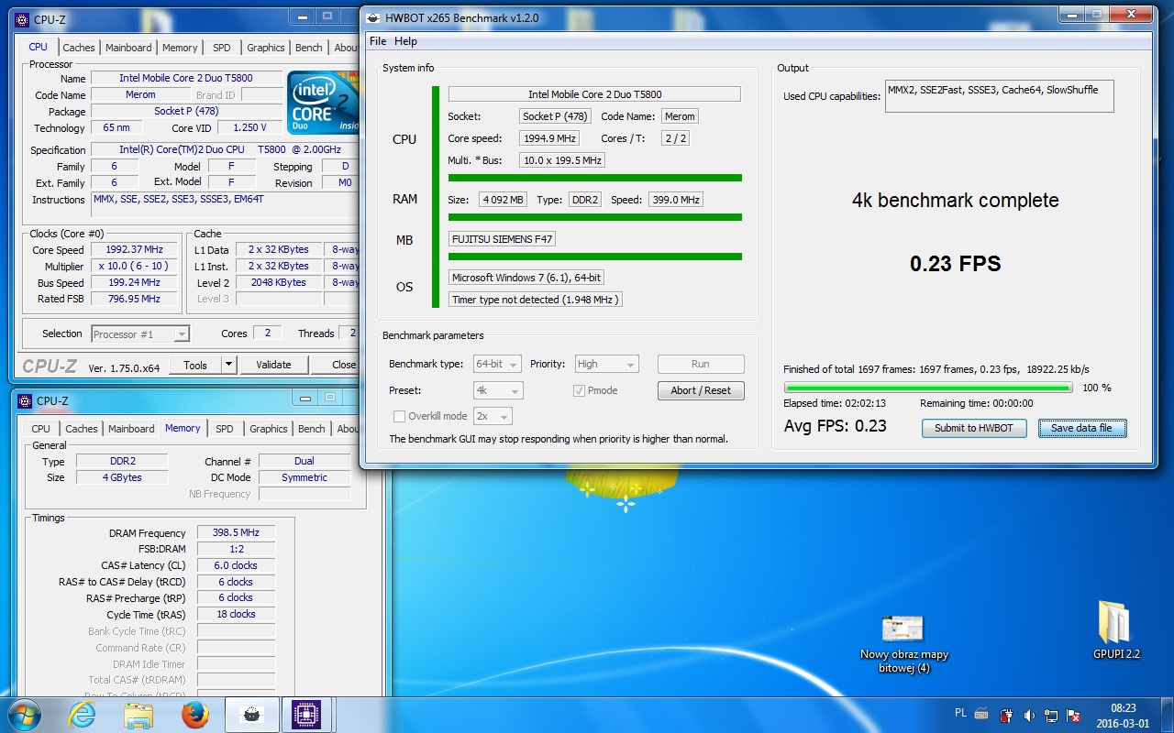This screenshot has width=1174, height=733.
Task: Click the 'Timer type not detected' field
Action: tap(536, 300)
